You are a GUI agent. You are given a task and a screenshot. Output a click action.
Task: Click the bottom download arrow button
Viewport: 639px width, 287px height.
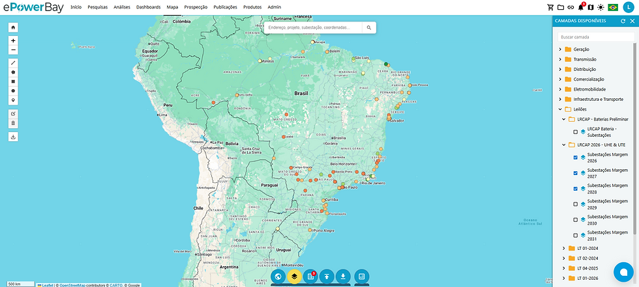click(343, 277)
